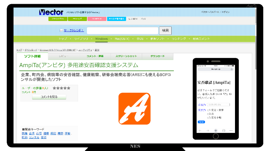
Task: Open the Windows item in green navigation bar
Action: [101, 39]
